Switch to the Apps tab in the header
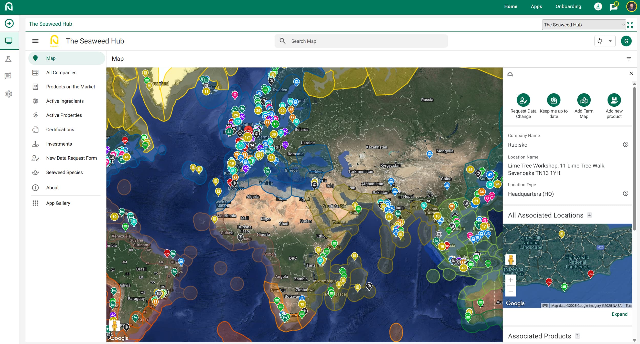Screen dimensions: 640x344 coord(537,6)
